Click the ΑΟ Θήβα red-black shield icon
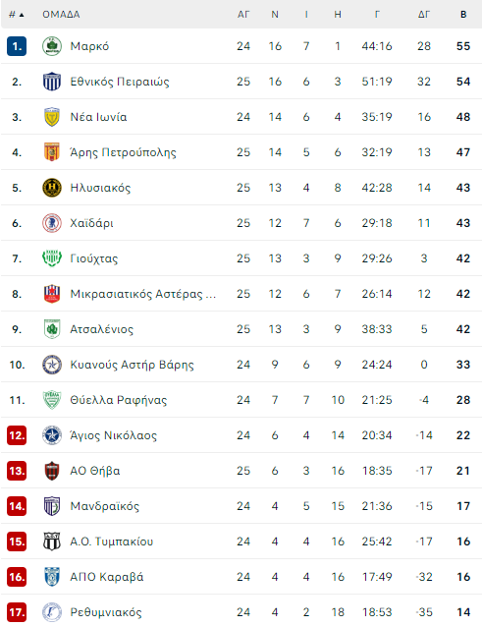482x627 pixels. click(x=52, y=471)
